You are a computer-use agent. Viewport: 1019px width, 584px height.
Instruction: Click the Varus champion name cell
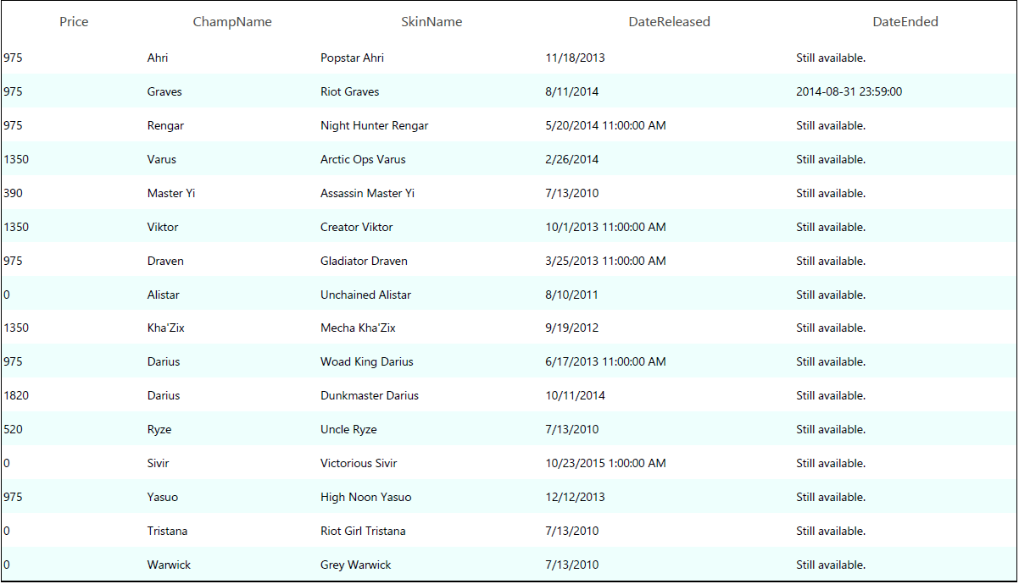(x=162, y=159)
